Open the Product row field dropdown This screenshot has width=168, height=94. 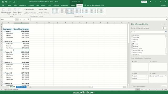coord(147,76)
